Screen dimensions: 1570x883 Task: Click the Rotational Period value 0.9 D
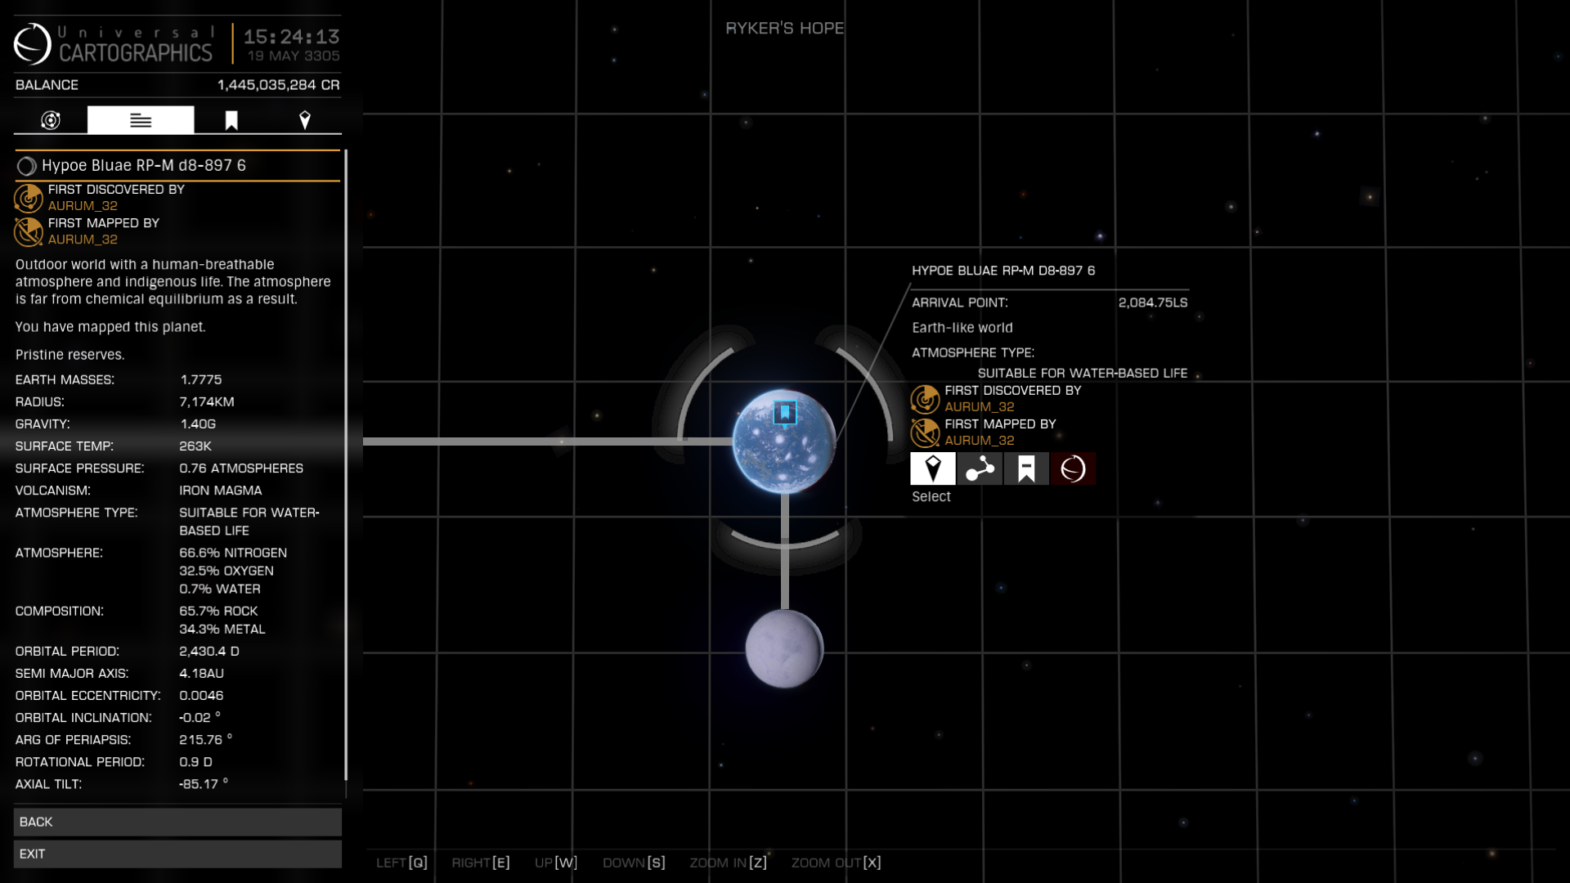point(195,761)
